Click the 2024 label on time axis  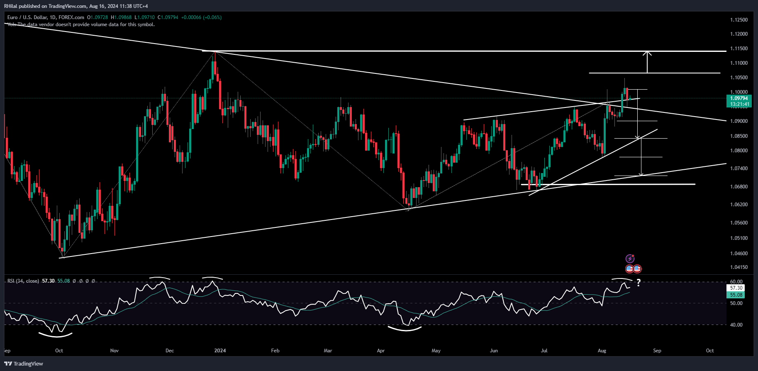tap(220, 351)
